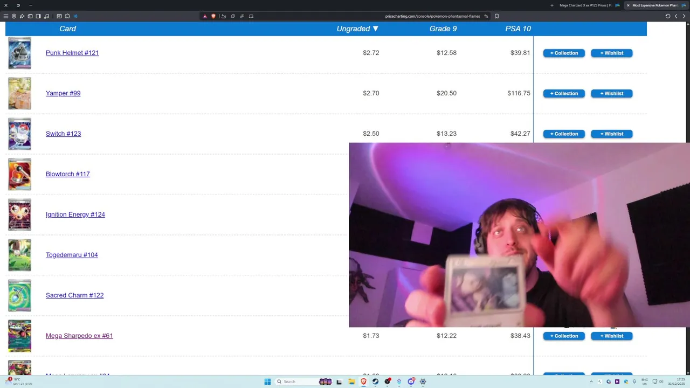Click Punk Helmet ungraded price $2.72
The image size is (690, 388).
pyautogui.click(x=371, y=53)
